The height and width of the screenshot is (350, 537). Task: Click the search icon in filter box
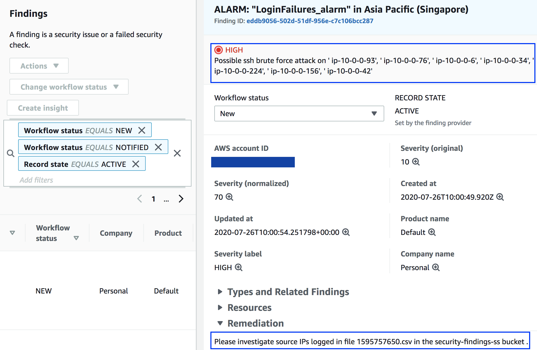11,153
